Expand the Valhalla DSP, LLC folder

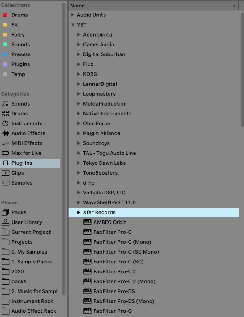pos(79,193)
